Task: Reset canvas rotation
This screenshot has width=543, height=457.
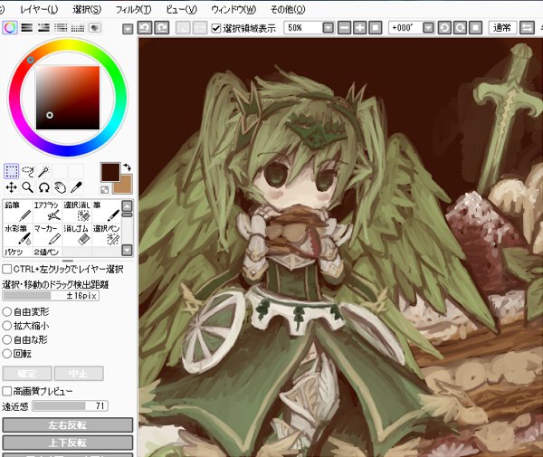Action: pos(475,28)
